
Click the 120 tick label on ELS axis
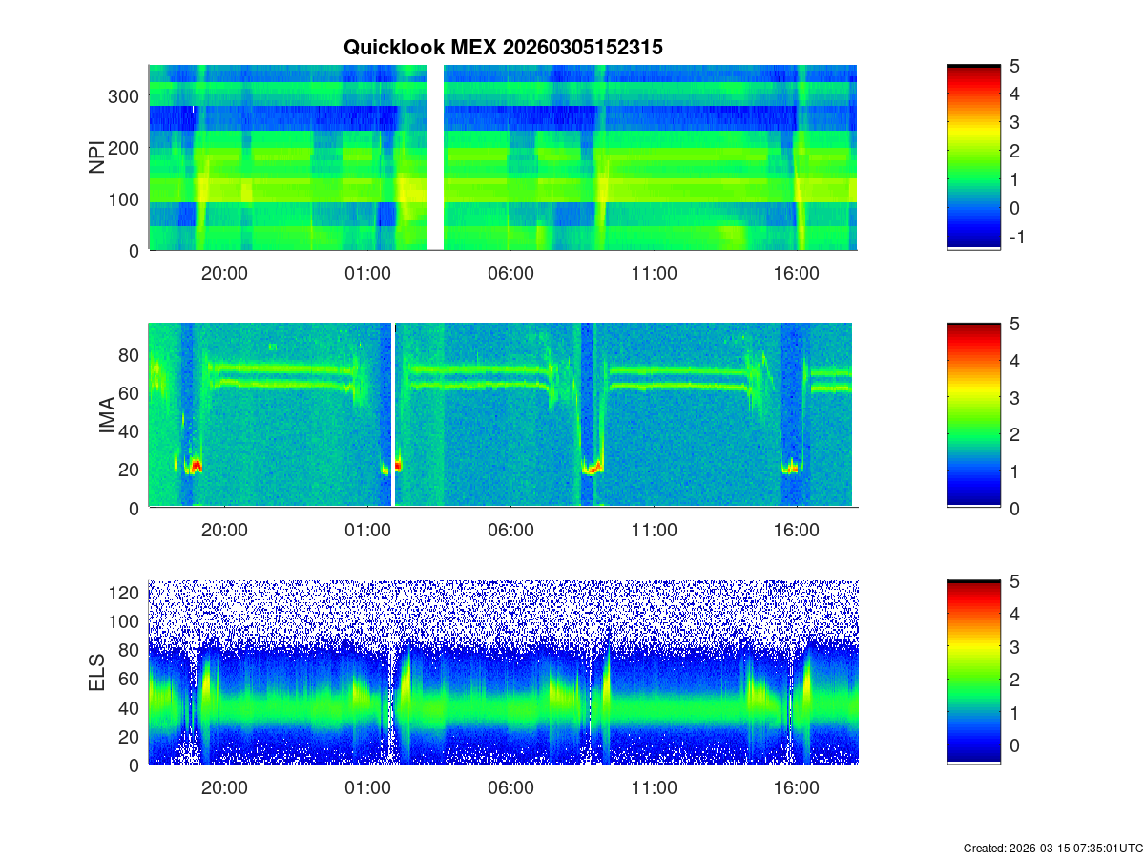(126, 593)
